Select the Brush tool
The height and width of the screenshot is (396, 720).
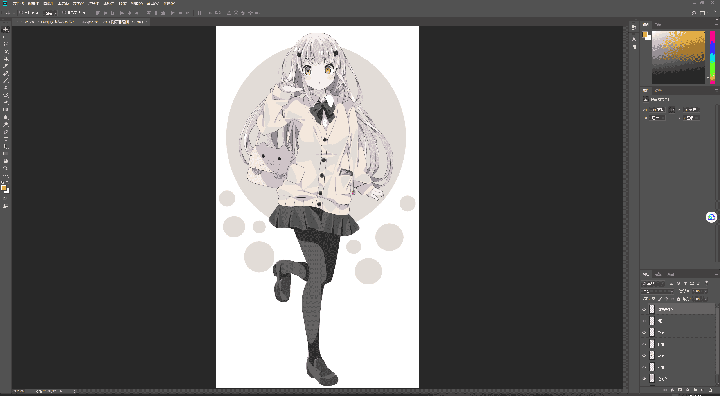point(6,80)
